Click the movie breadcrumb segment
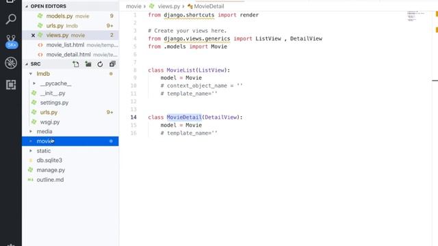 [x=133, y=6]
